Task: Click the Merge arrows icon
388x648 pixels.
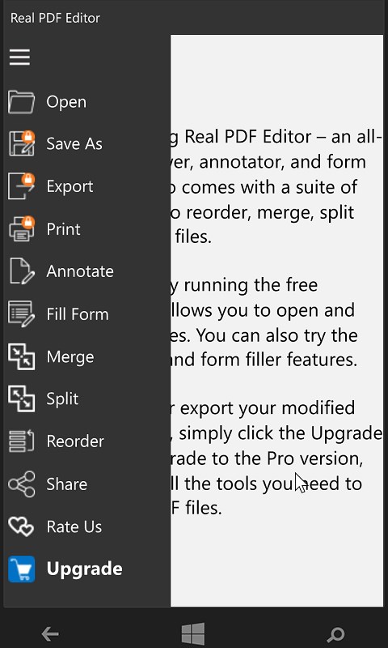Action: coord(22,356)
